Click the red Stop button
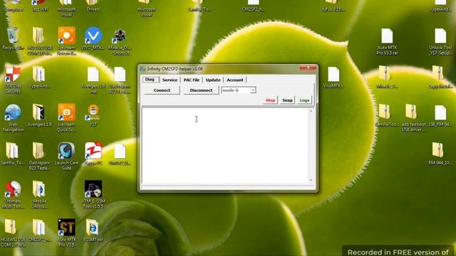The image size is (456, 256). tap(270, 100)
